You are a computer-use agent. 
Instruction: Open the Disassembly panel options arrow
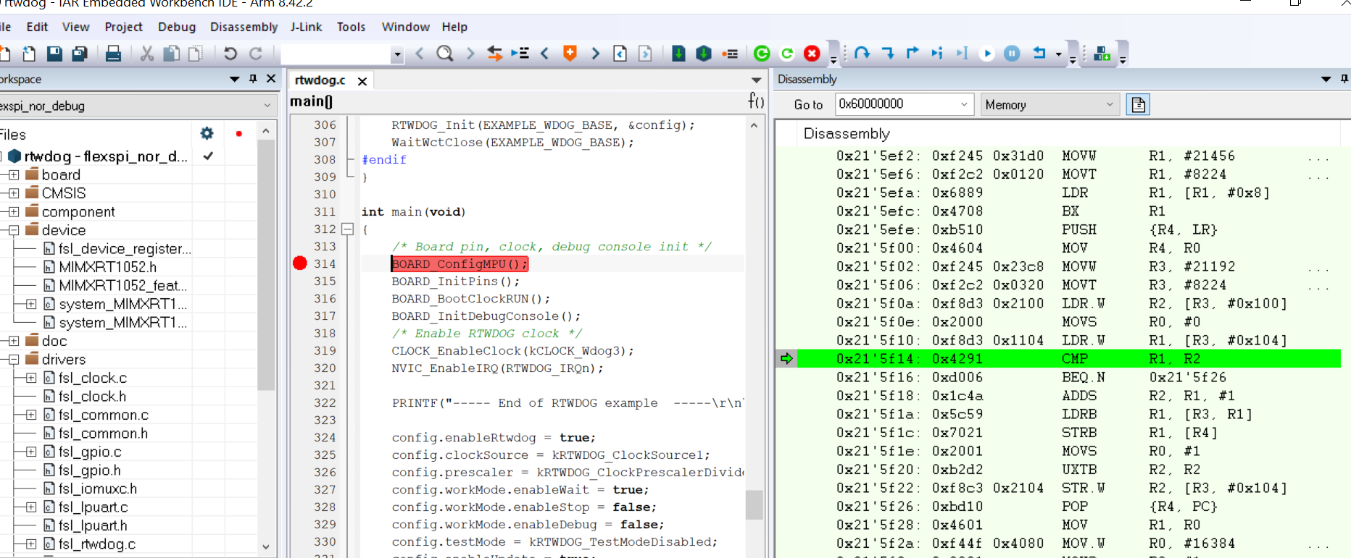pyautogui.click(x=1326, y=79)
